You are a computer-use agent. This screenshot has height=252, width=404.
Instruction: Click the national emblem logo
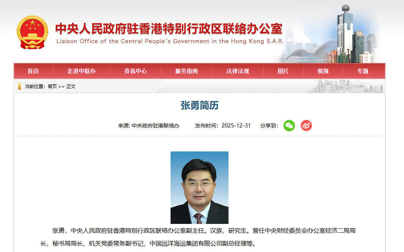click(32, 32)
